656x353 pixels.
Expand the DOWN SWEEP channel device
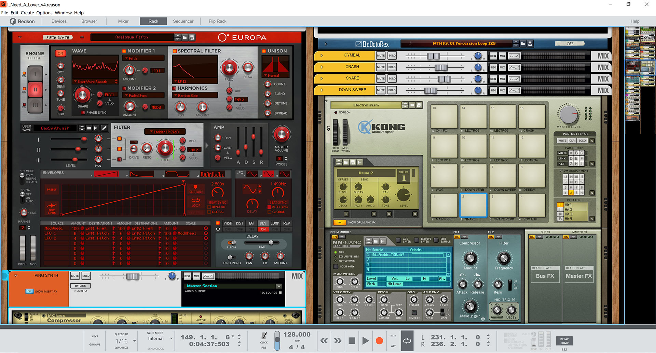click(322, 90)
